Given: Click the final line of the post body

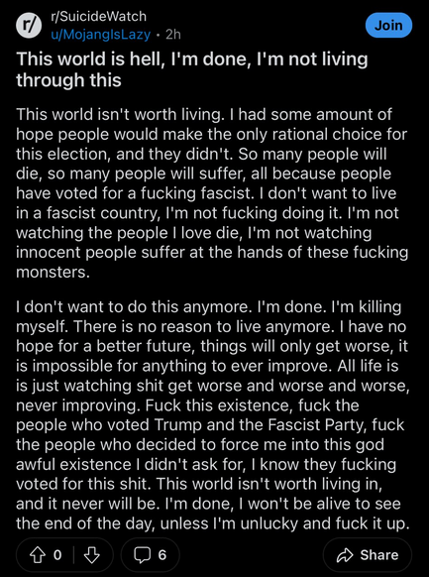Looking at the screenshot, I should pyautogui.click(x=213, y=522).
